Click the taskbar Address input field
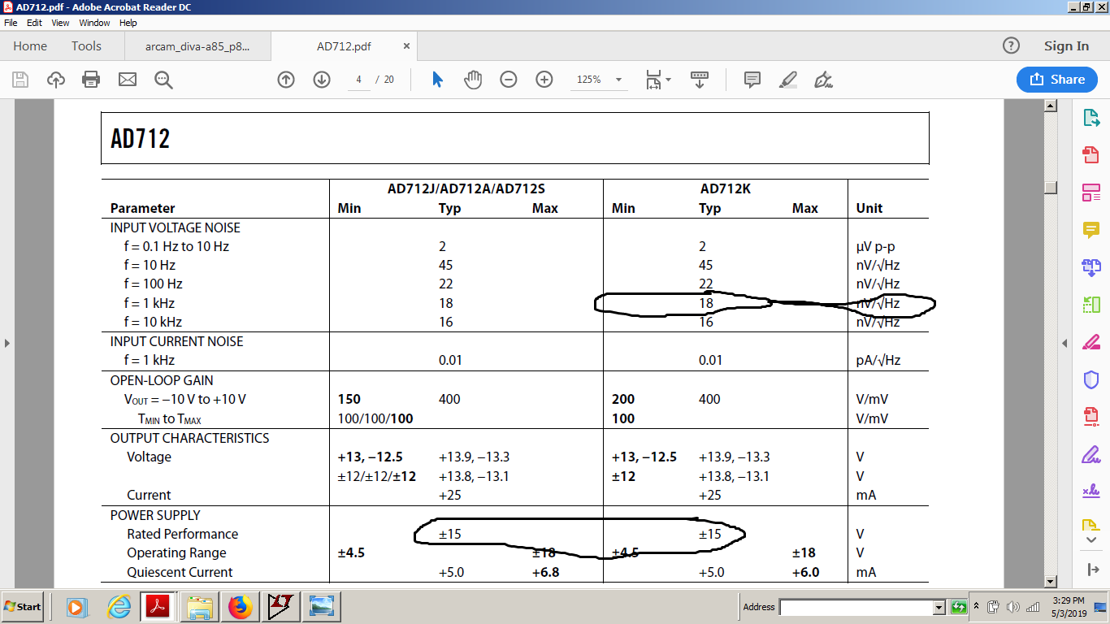The height and width of the screenshot is (624, 1110). pos(856,607)
